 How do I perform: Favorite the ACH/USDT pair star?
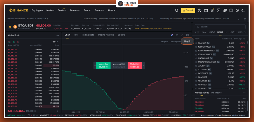[196, 84]
